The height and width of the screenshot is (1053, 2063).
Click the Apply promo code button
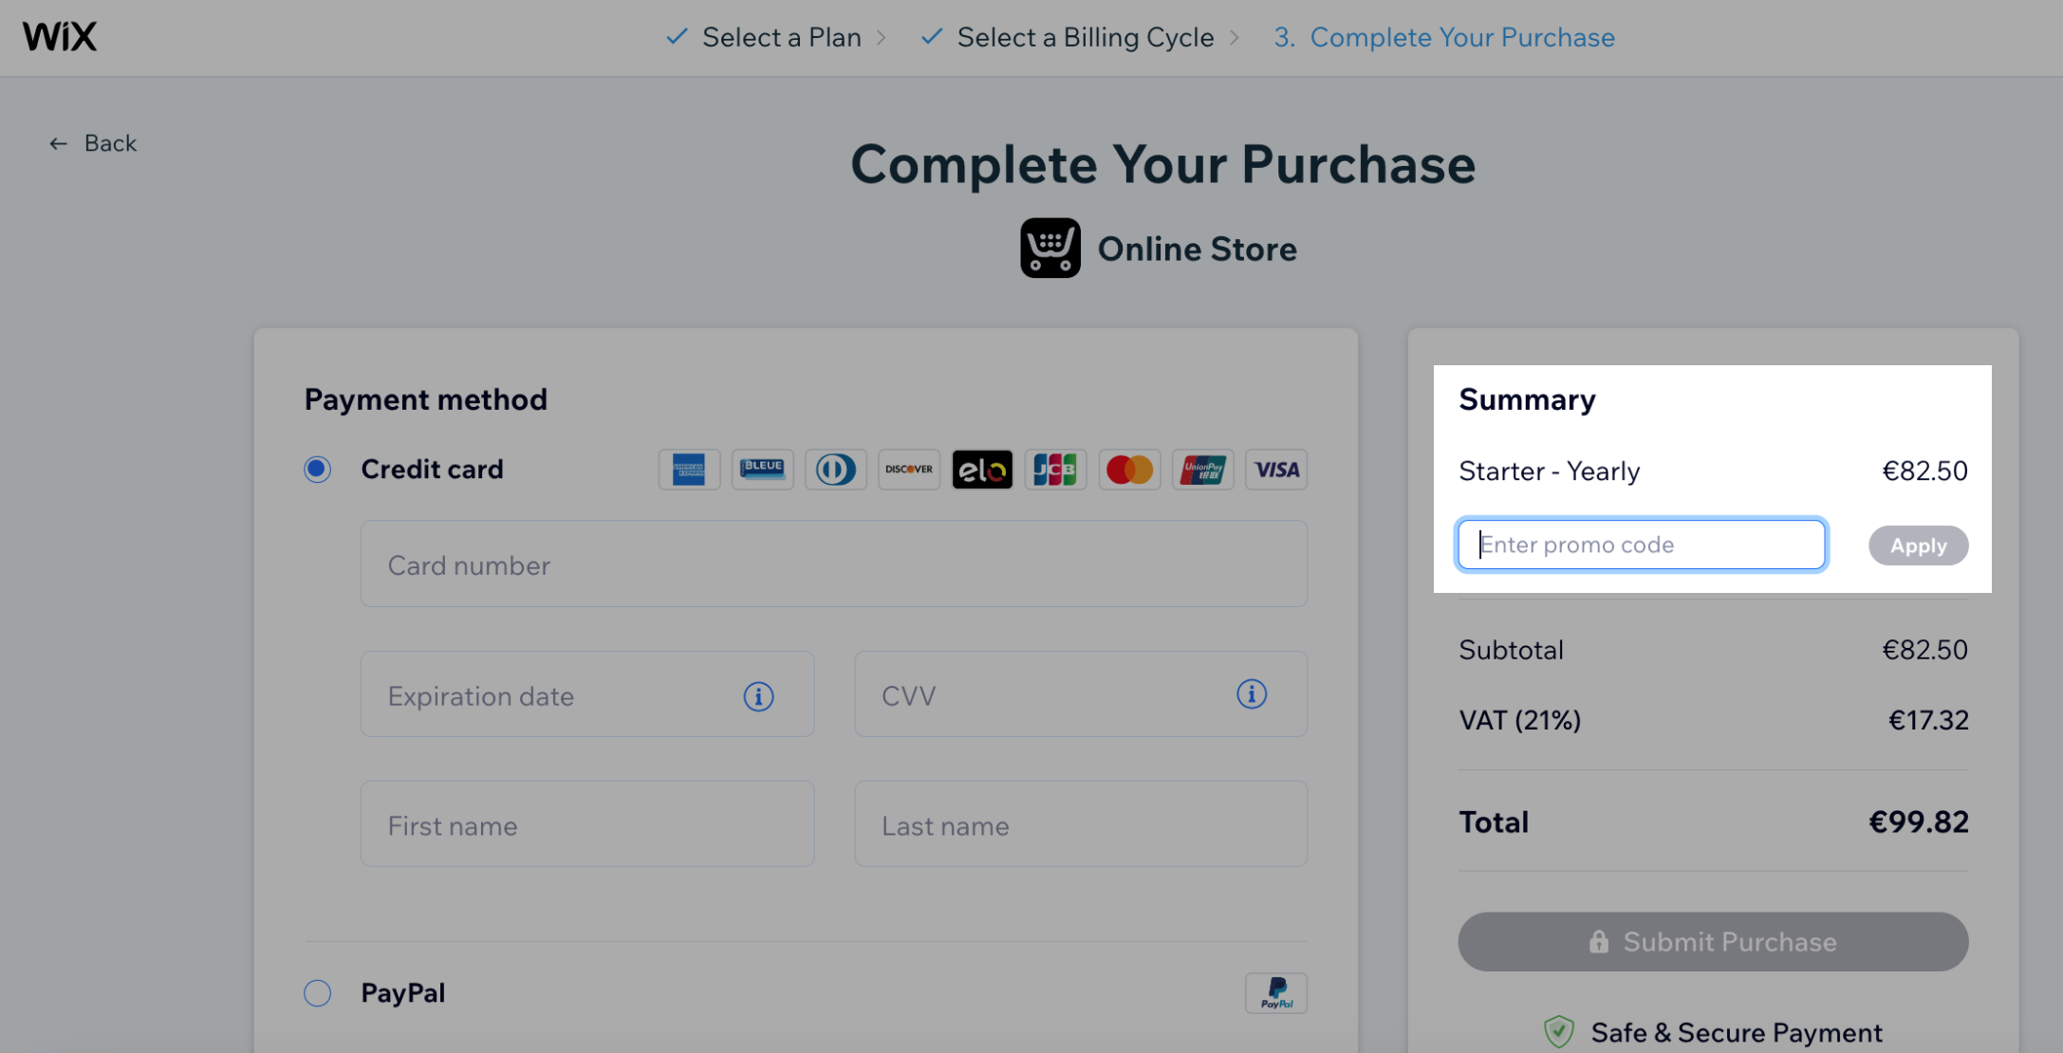click(x=1918, y=545)
